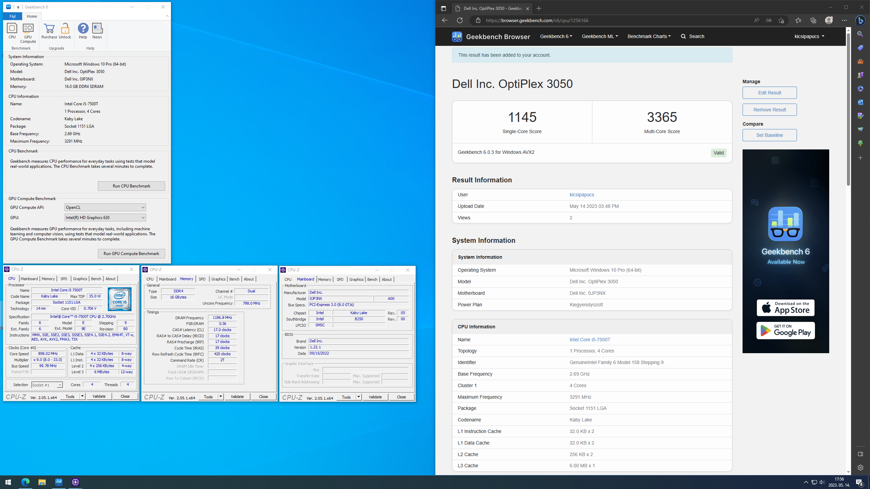Click Validate in the first CPU-Z window
This screenshot has height=489, width=870.
coord(99,396)
